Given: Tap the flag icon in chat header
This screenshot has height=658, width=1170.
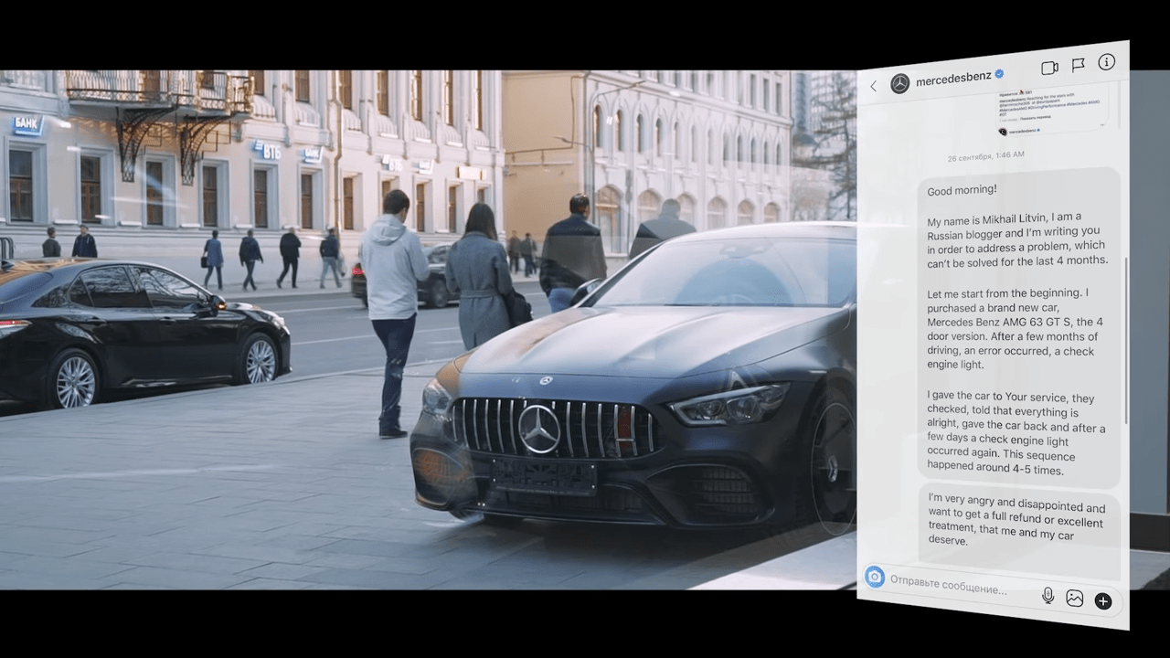Looking at the screenshot, I should (1079, 65).
